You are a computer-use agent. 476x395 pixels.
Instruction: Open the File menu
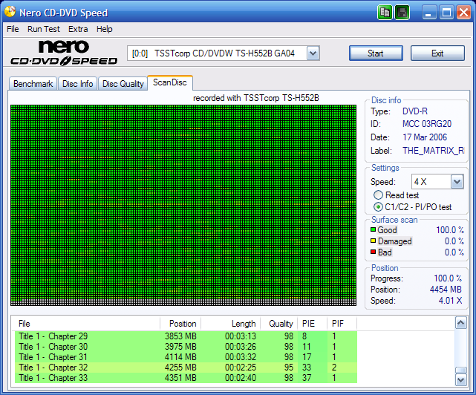(13, 29)
